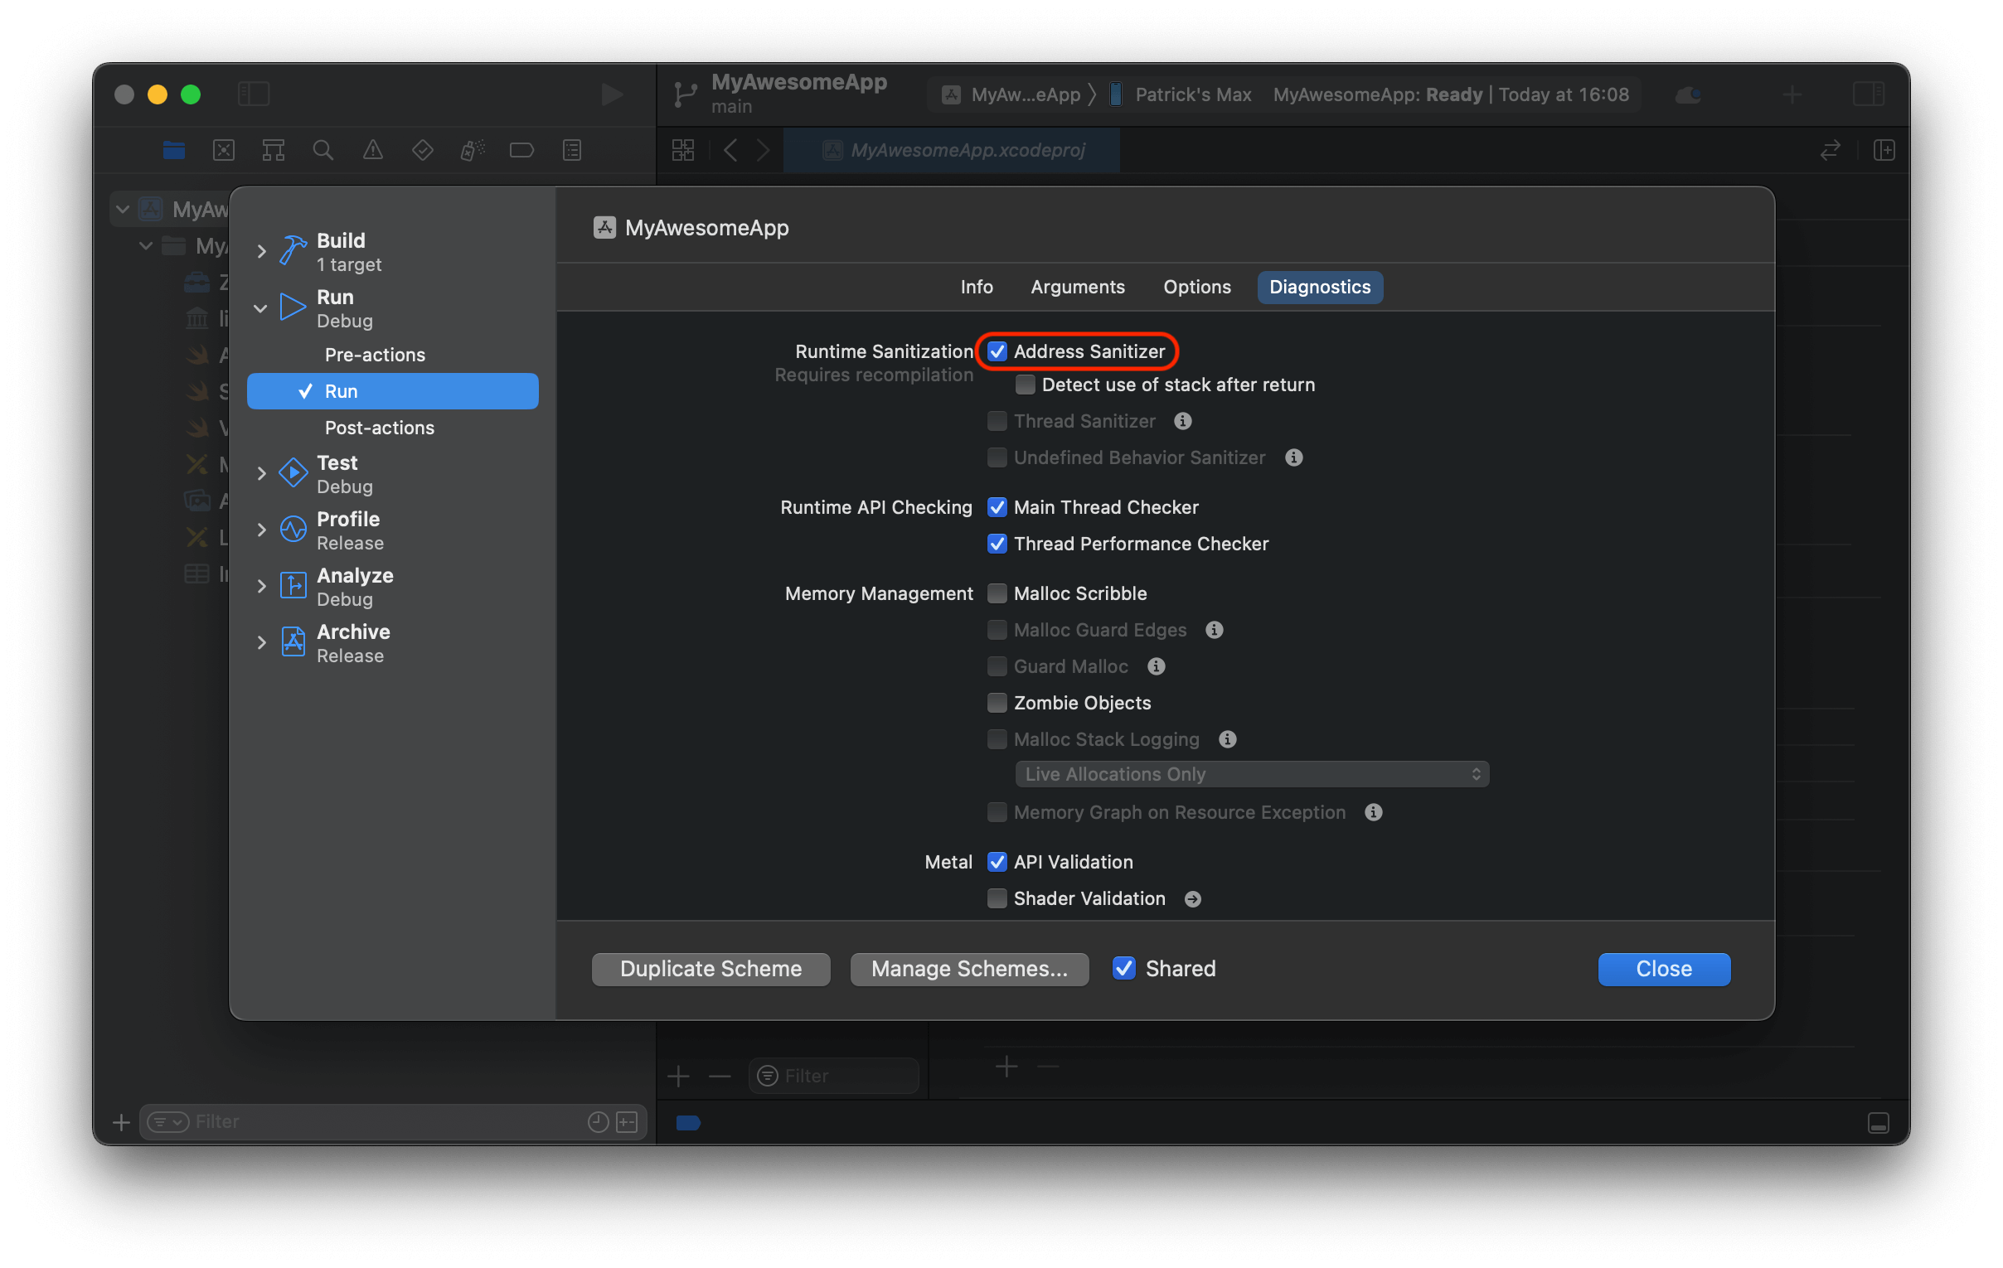The width and height of the screenshot is (2003, 1268).
Task: Enable Detect use of stack after return
Action: (1026, 385)
